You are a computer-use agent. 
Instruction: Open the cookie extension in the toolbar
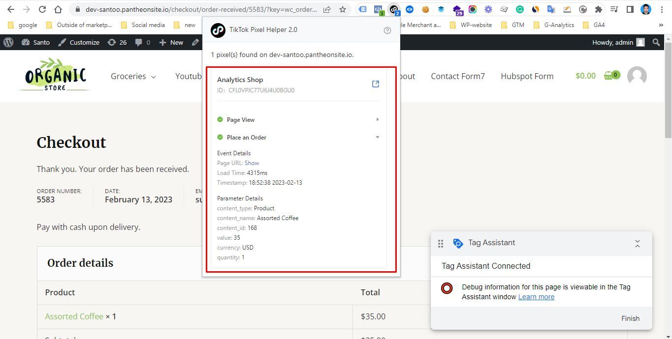coord(425,9)
